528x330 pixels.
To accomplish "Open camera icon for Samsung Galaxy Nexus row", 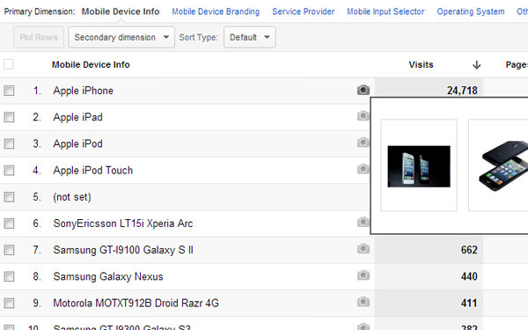I will tap(363, 275).
